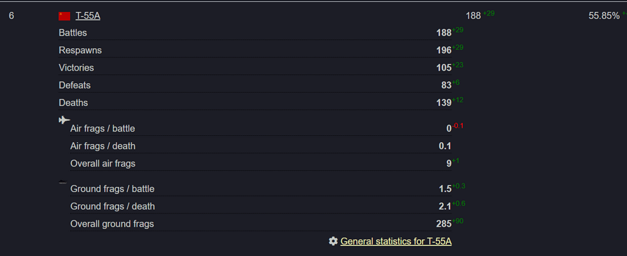Click the Chinese flag icon beside T-55A
This screenshot has width=627, height=256.
65,16
